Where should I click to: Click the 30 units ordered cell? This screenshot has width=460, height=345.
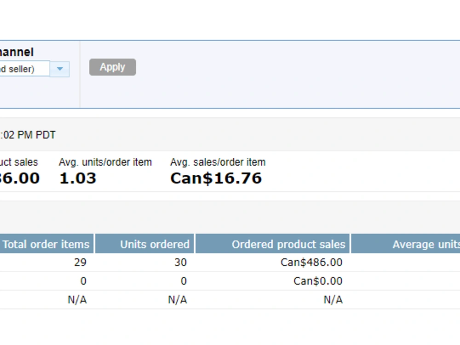coord(180,262)
